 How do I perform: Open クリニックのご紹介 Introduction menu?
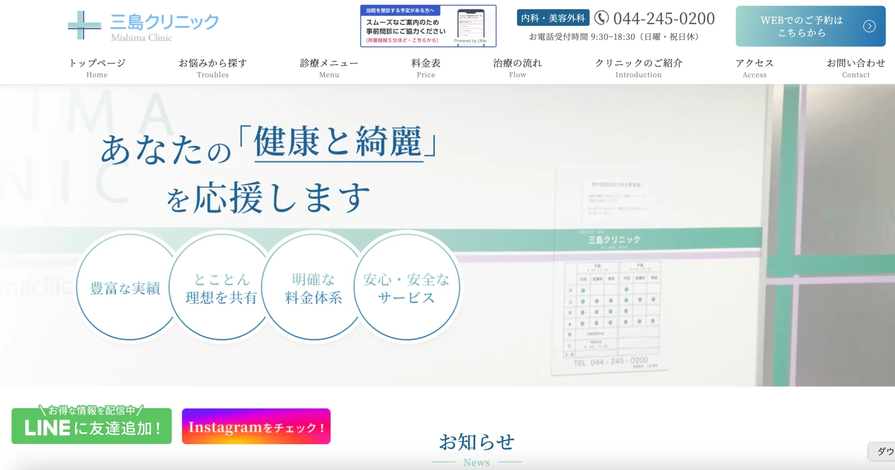pos(638,68)
